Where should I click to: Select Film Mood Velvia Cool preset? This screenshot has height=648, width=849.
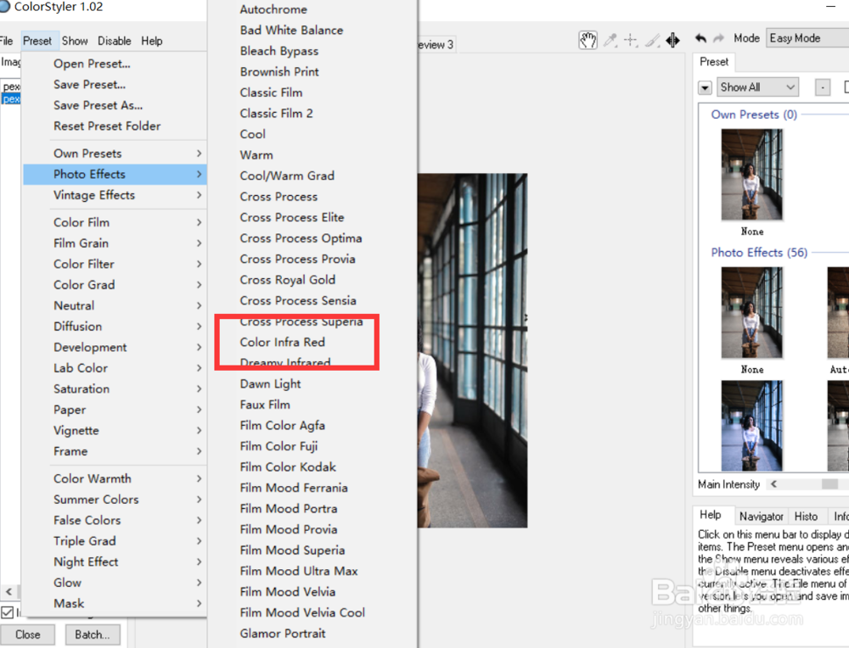(x=302, y=613)
